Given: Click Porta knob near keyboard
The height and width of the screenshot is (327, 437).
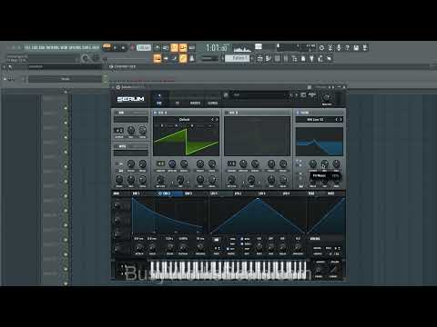Looking at the screenshot, I should (x=319, y=270).
